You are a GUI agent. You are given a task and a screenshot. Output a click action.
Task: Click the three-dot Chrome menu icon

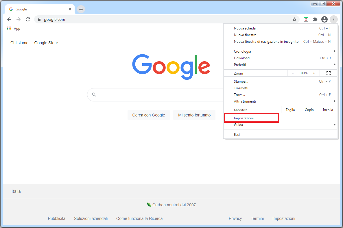[x=334, y=19]
